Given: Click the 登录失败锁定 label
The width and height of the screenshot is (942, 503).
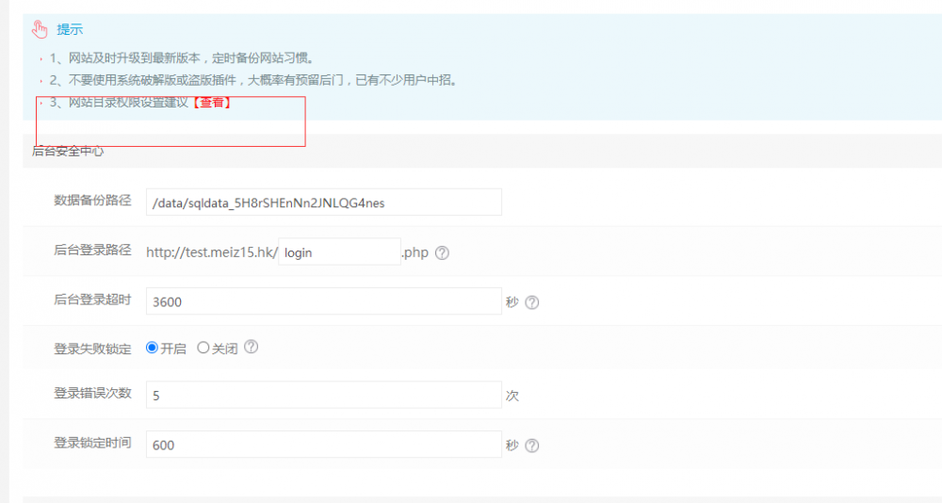Looking at the screenshot, I should pos(92,349).
